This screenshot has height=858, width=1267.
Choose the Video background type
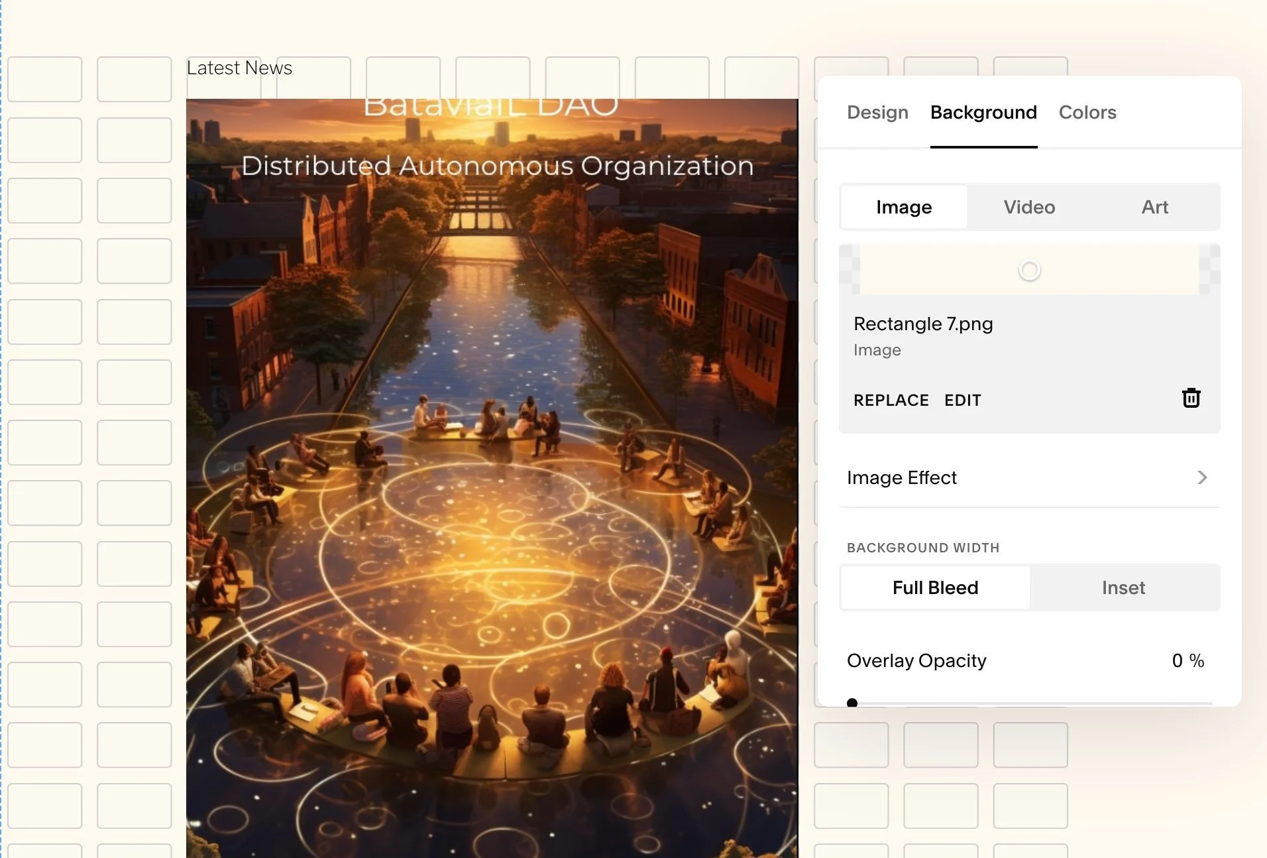point(1028,207)
